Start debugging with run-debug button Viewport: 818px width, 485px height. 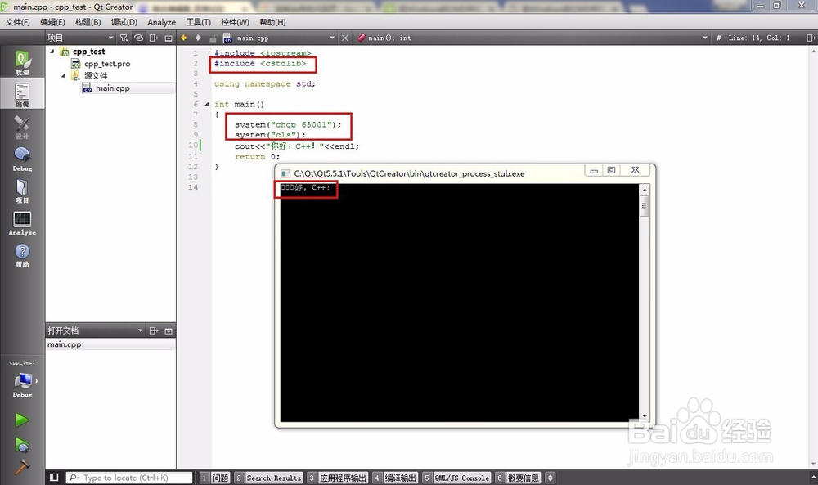pos(22,445)
